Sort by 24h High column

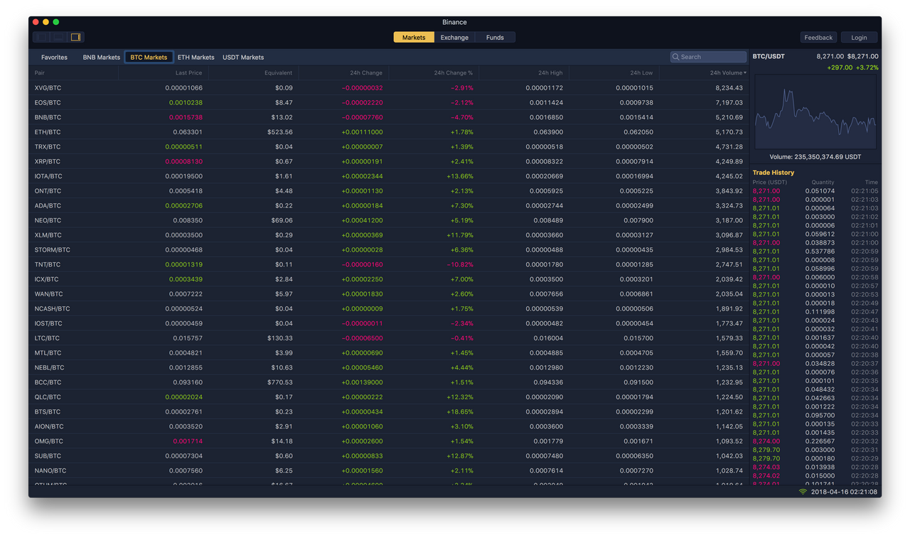(550, 73)
